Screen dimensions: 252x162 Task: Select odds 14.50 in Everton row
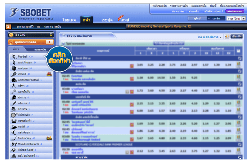[161, 78]
